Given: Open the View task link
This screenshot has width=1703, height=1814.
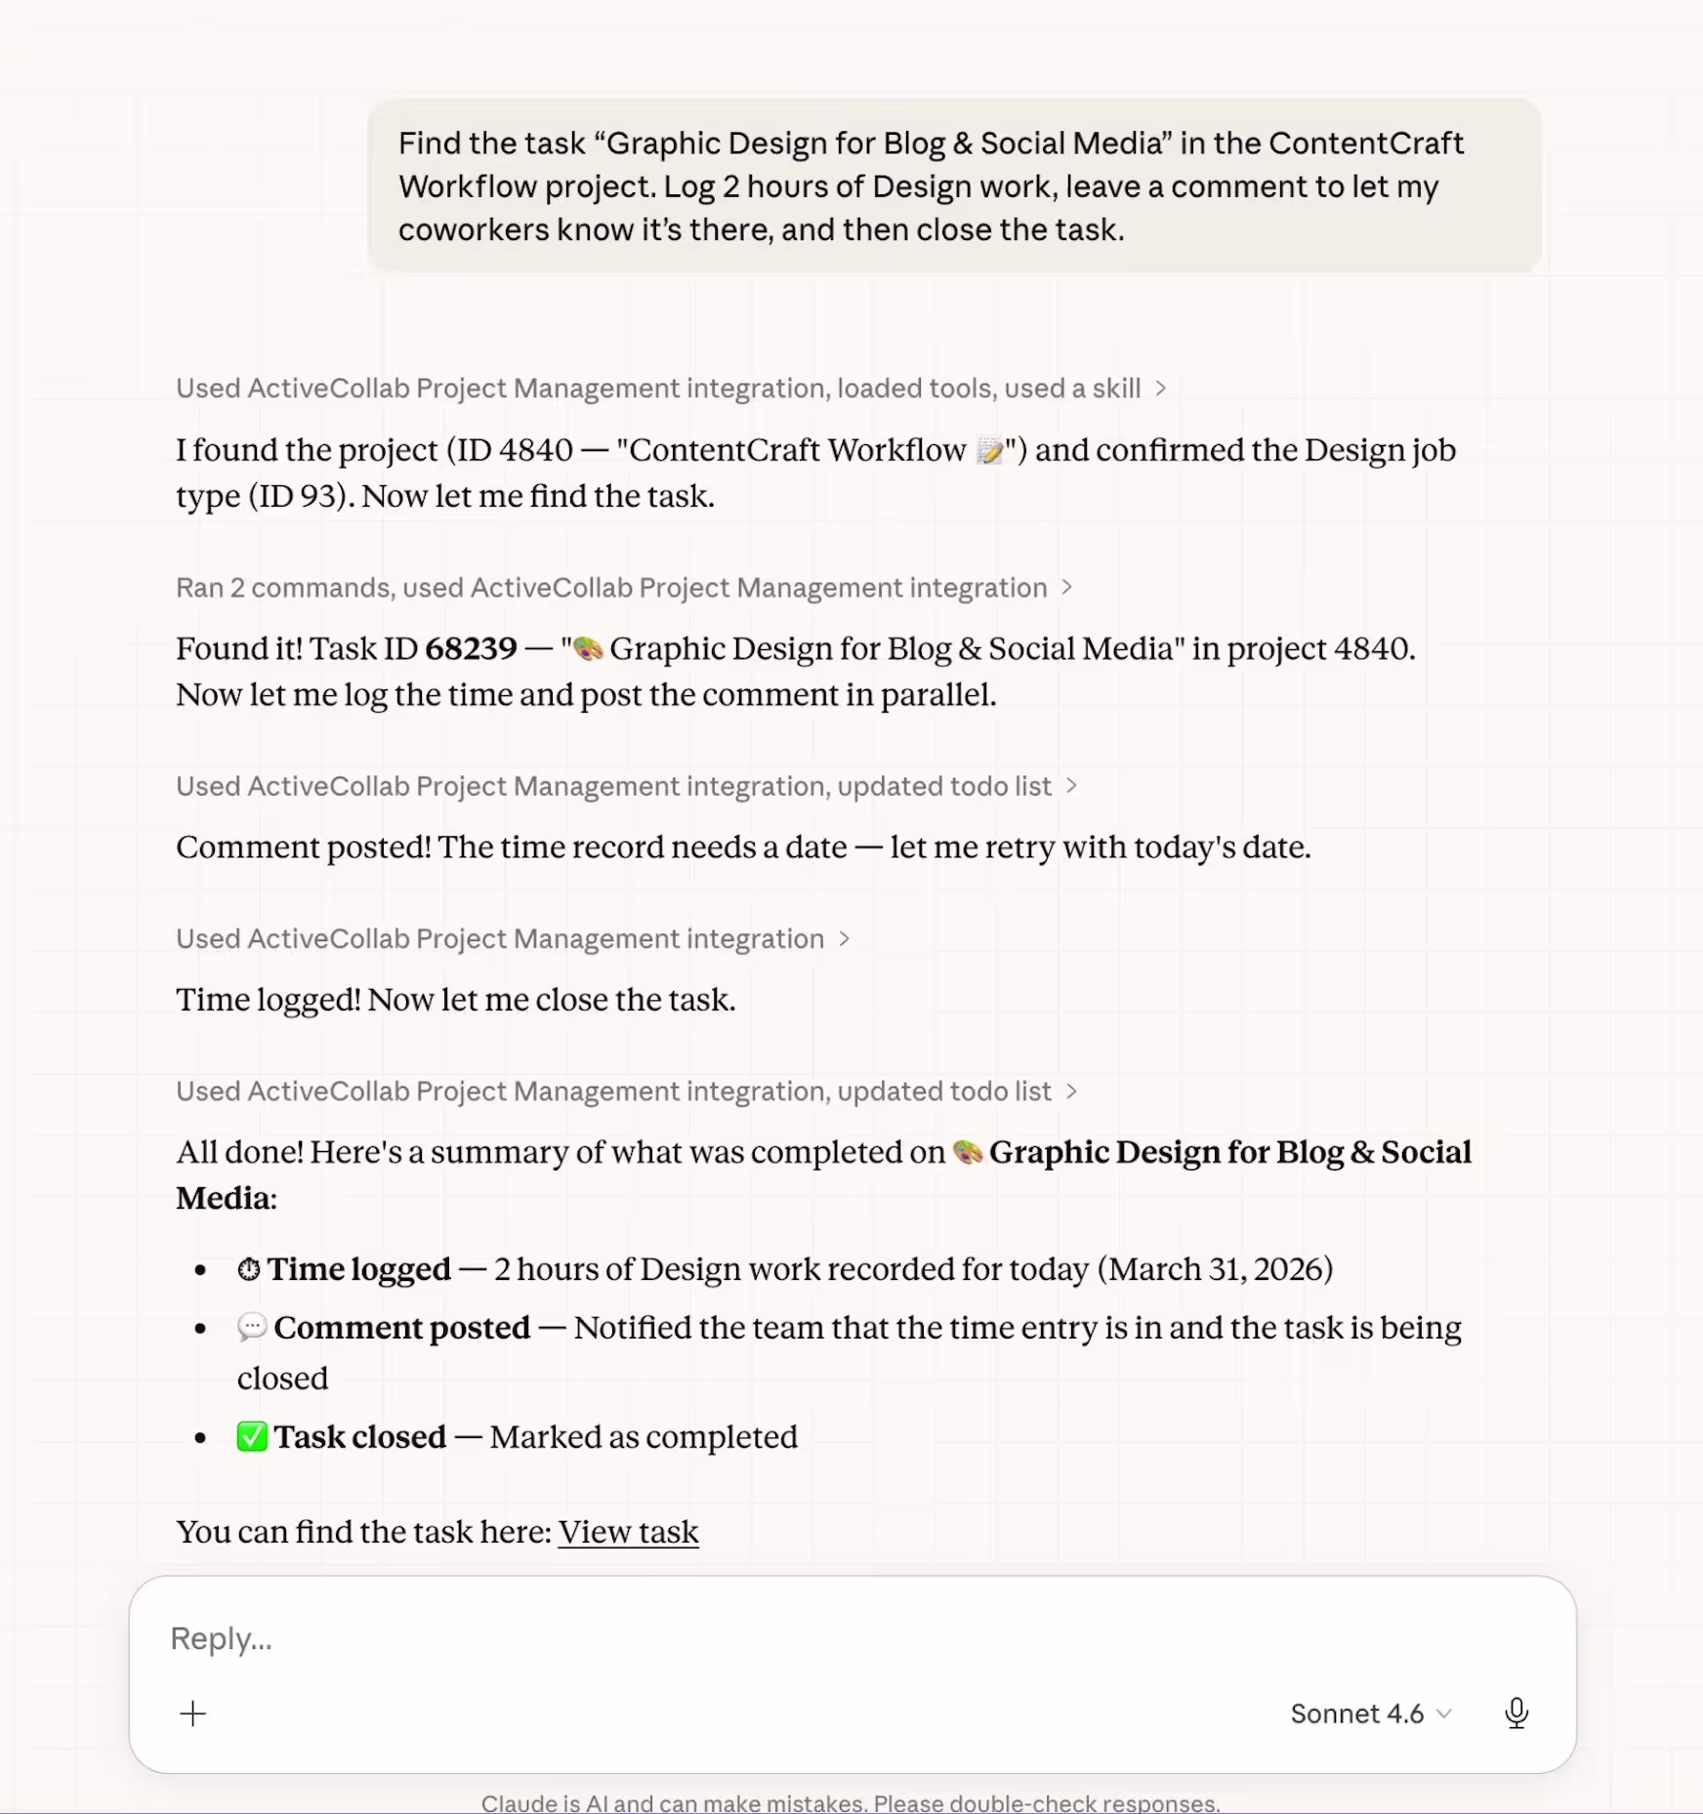Looking at the screenshot, I should tap(628, 1532).
